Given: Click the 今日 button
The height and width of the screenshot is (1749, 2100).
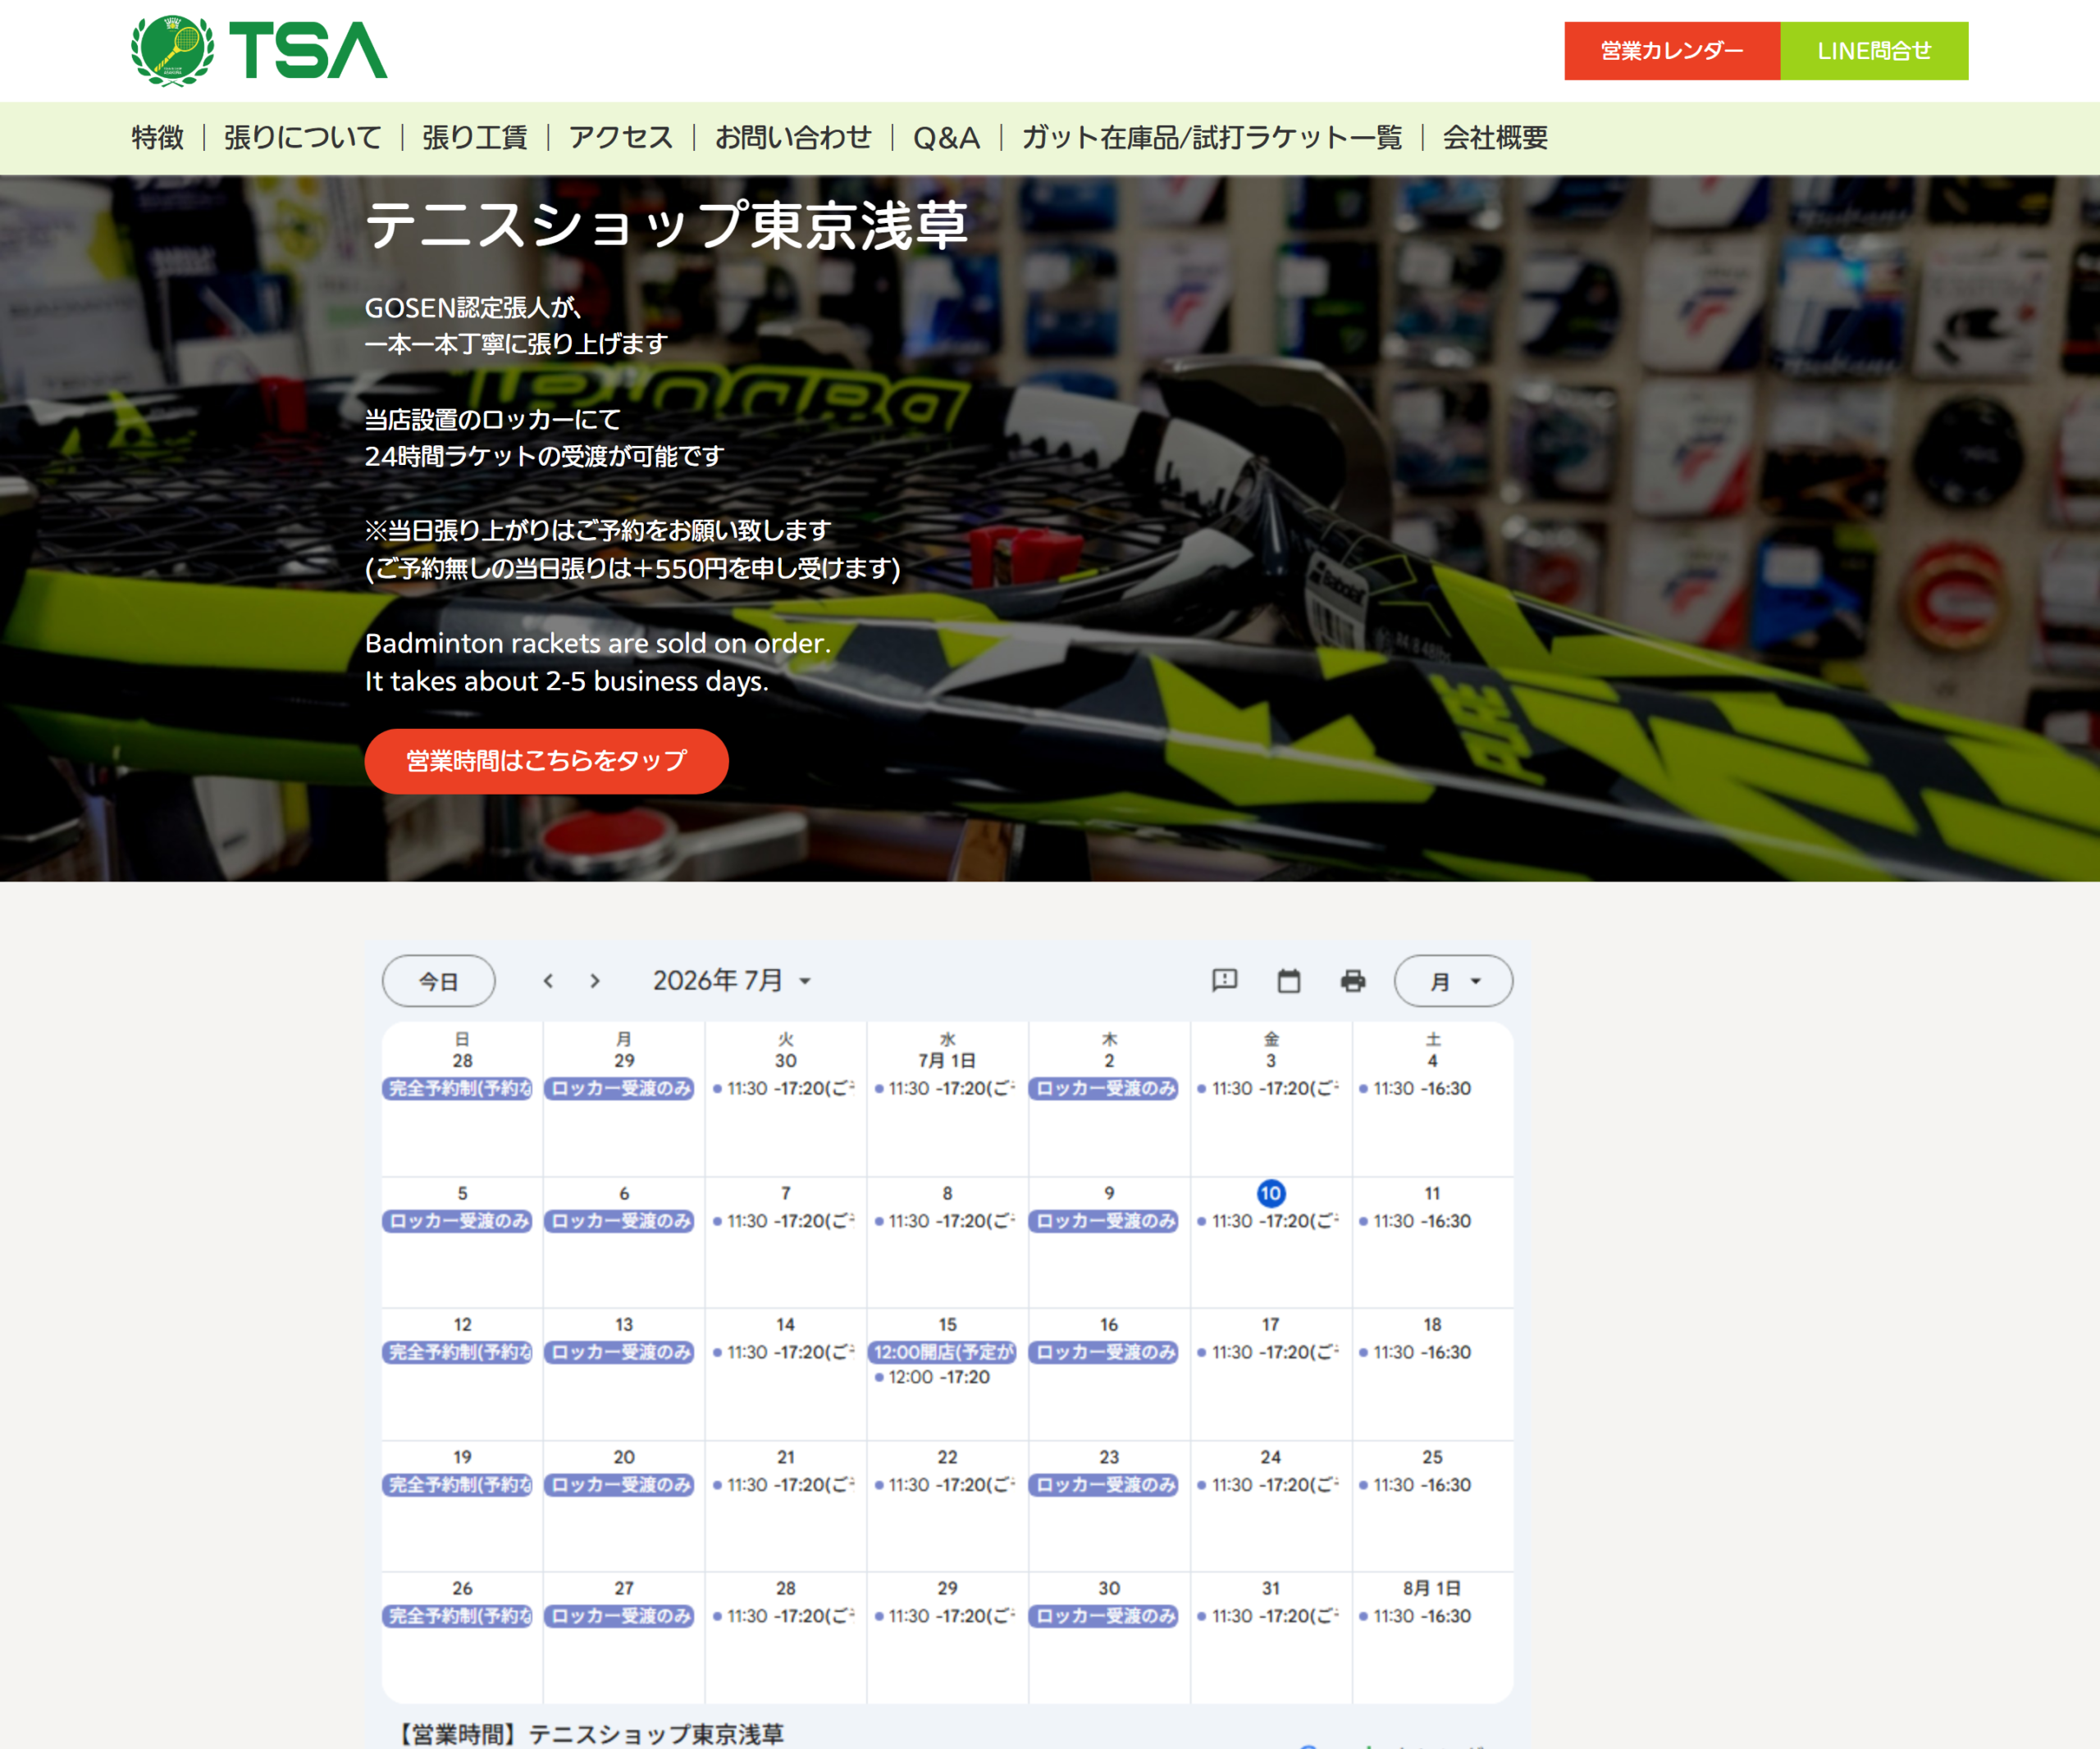Looking at the screenshot, I should [x=438, y=981].
